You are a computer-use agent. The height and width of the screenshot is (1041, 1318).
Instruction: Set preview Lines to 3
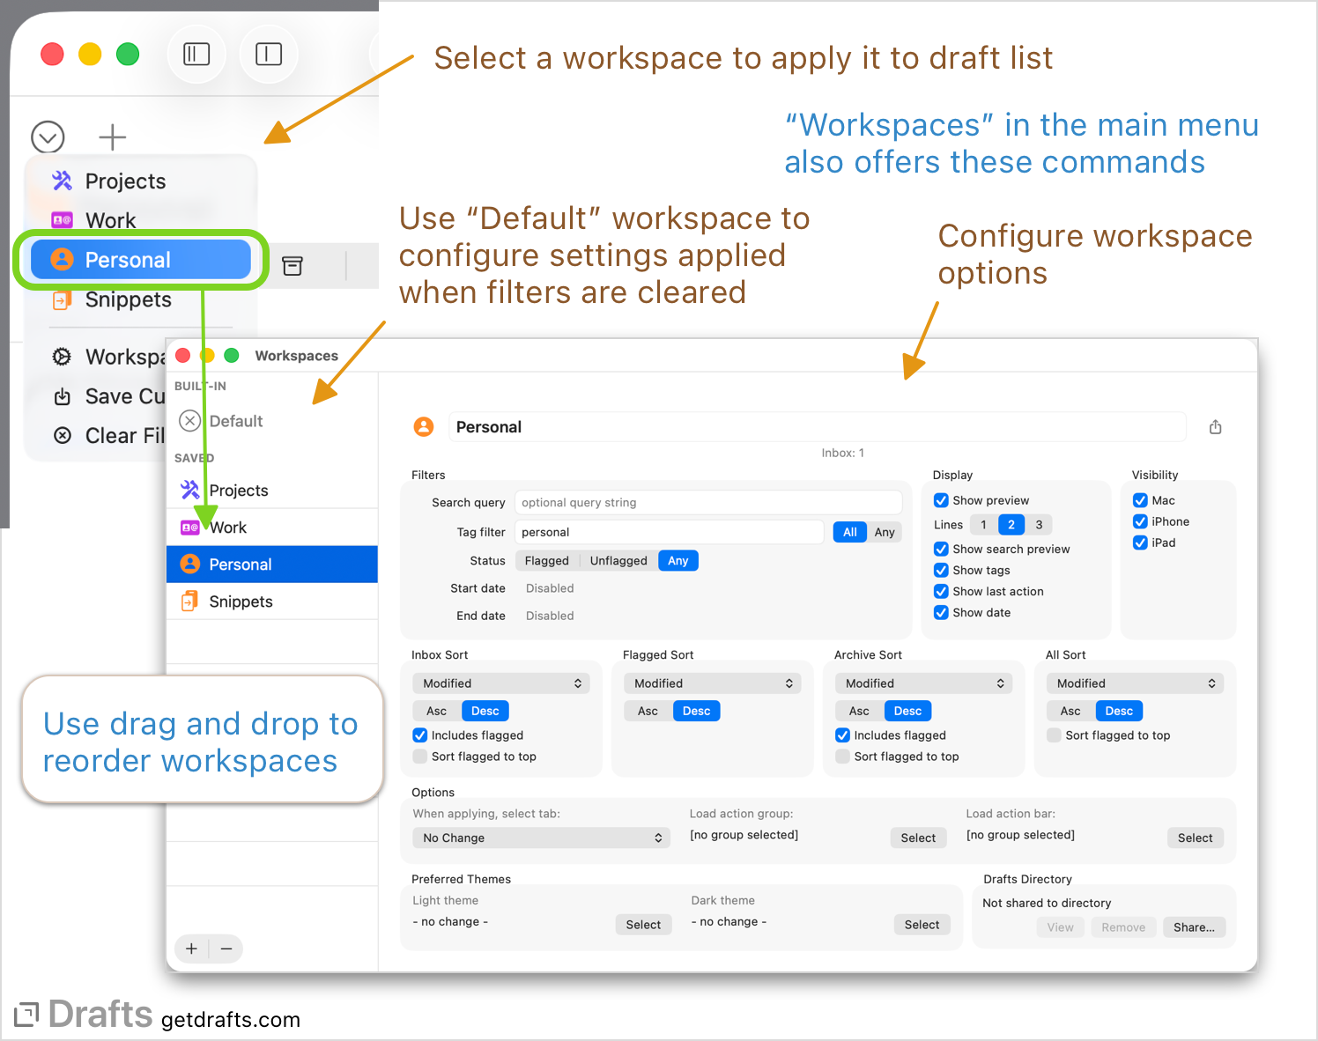point(1039,524)
